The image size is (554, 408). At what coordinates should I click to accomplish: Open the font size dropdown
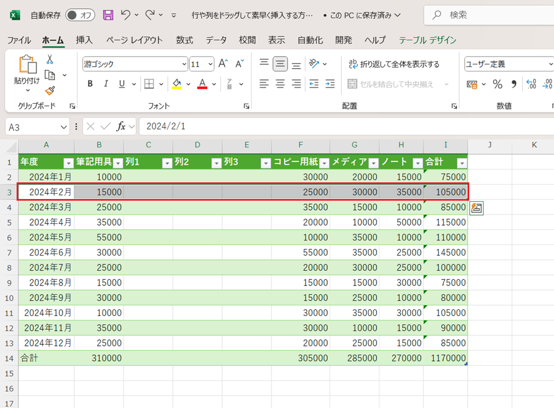[211, 64]
